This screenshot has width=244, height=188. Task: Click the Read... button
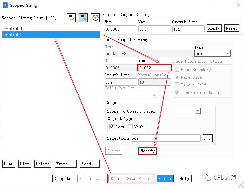click(x=90, y=164)
